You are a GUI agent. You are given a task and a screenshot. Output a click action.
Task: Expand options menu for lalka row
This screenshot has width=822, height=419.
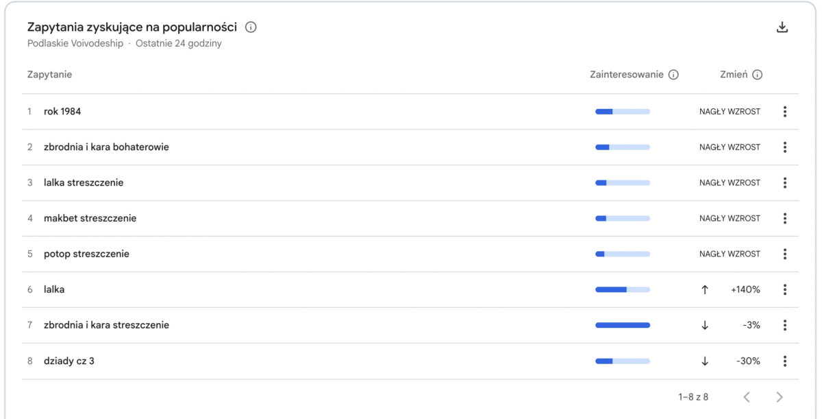785,290
